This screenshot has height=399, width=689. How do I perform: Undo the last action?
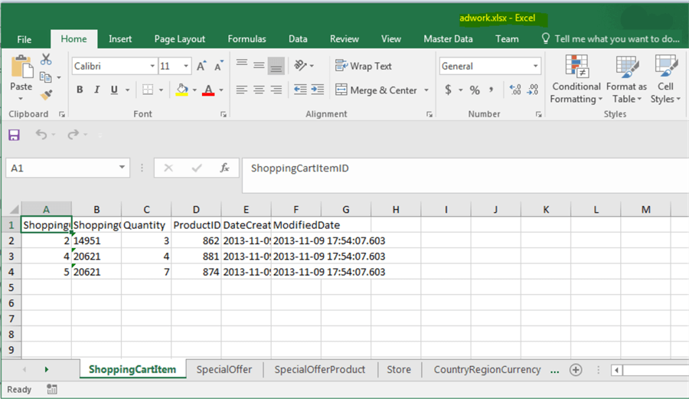click(x=41, y=135)
